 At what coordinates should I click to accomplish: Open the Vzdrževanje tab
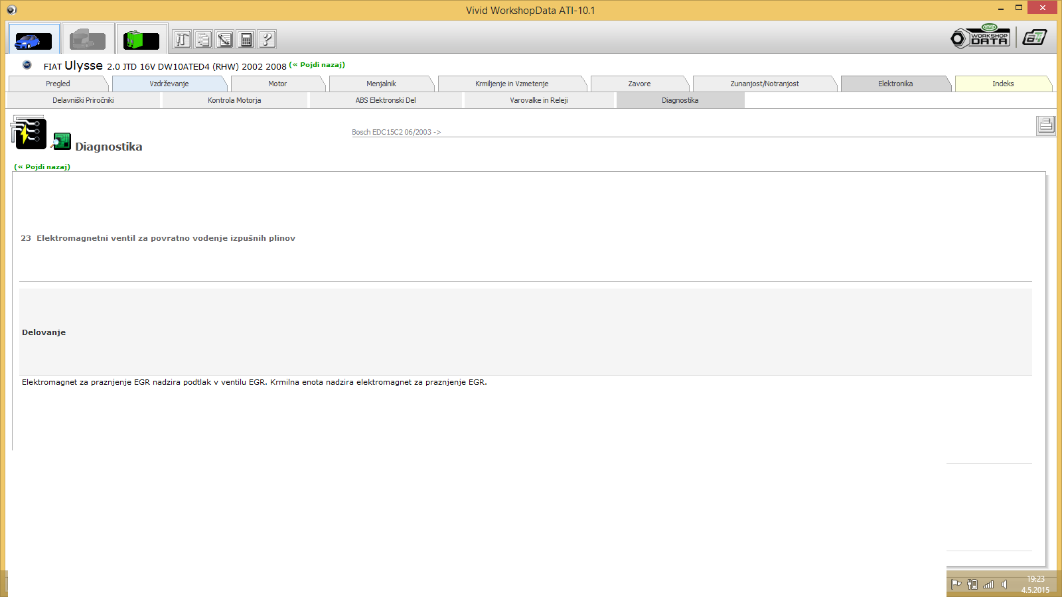pos(169,84)
